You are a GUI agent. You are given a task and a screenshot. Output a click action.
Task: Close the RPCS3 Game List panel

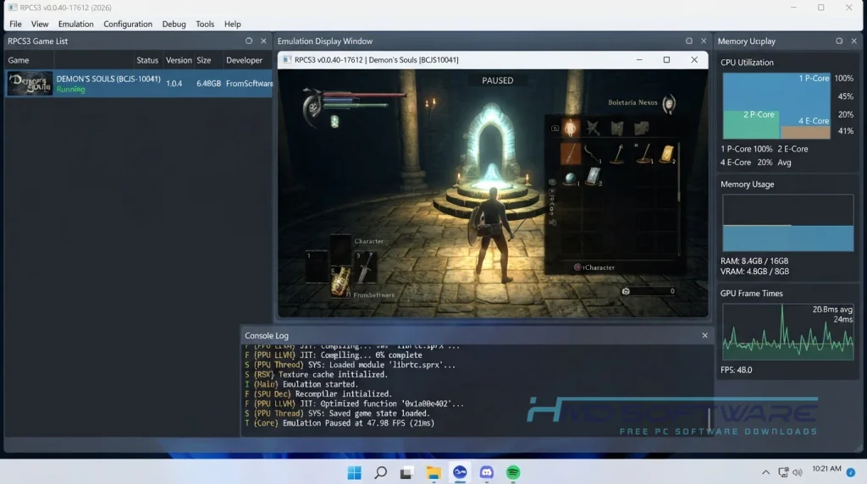[264, 41]
